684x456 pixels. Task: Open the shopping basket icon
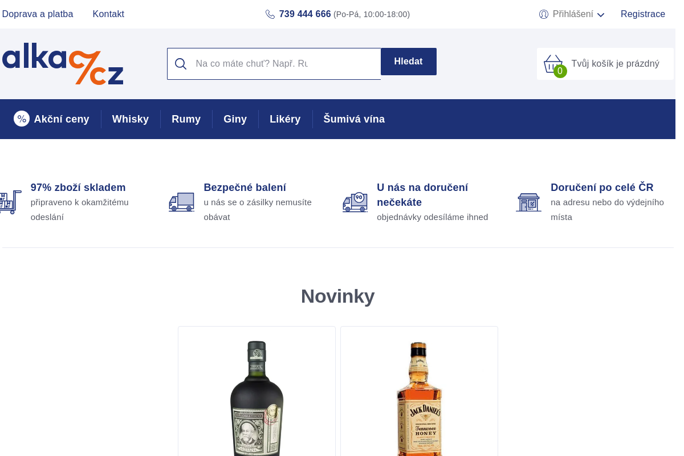(553, 63)
